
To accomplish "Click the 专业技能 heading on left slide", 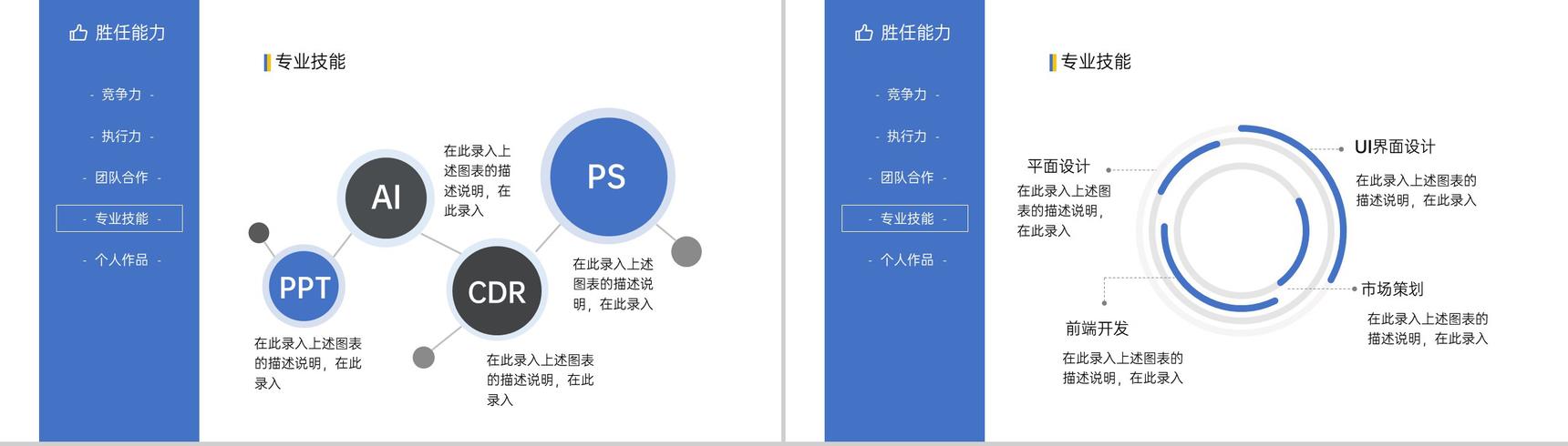I will tap(310, 62).
